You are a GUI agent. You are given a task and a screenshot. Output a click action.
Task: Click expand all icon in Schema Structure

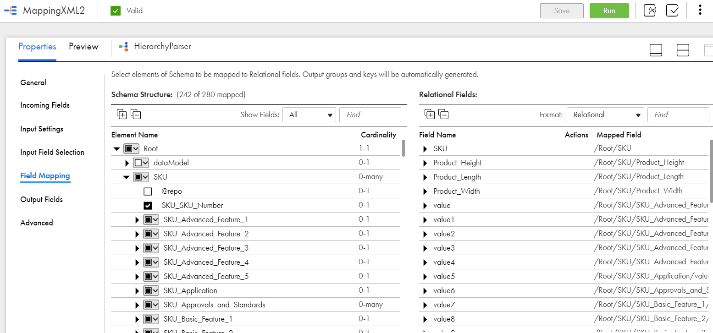pos(122,114)
